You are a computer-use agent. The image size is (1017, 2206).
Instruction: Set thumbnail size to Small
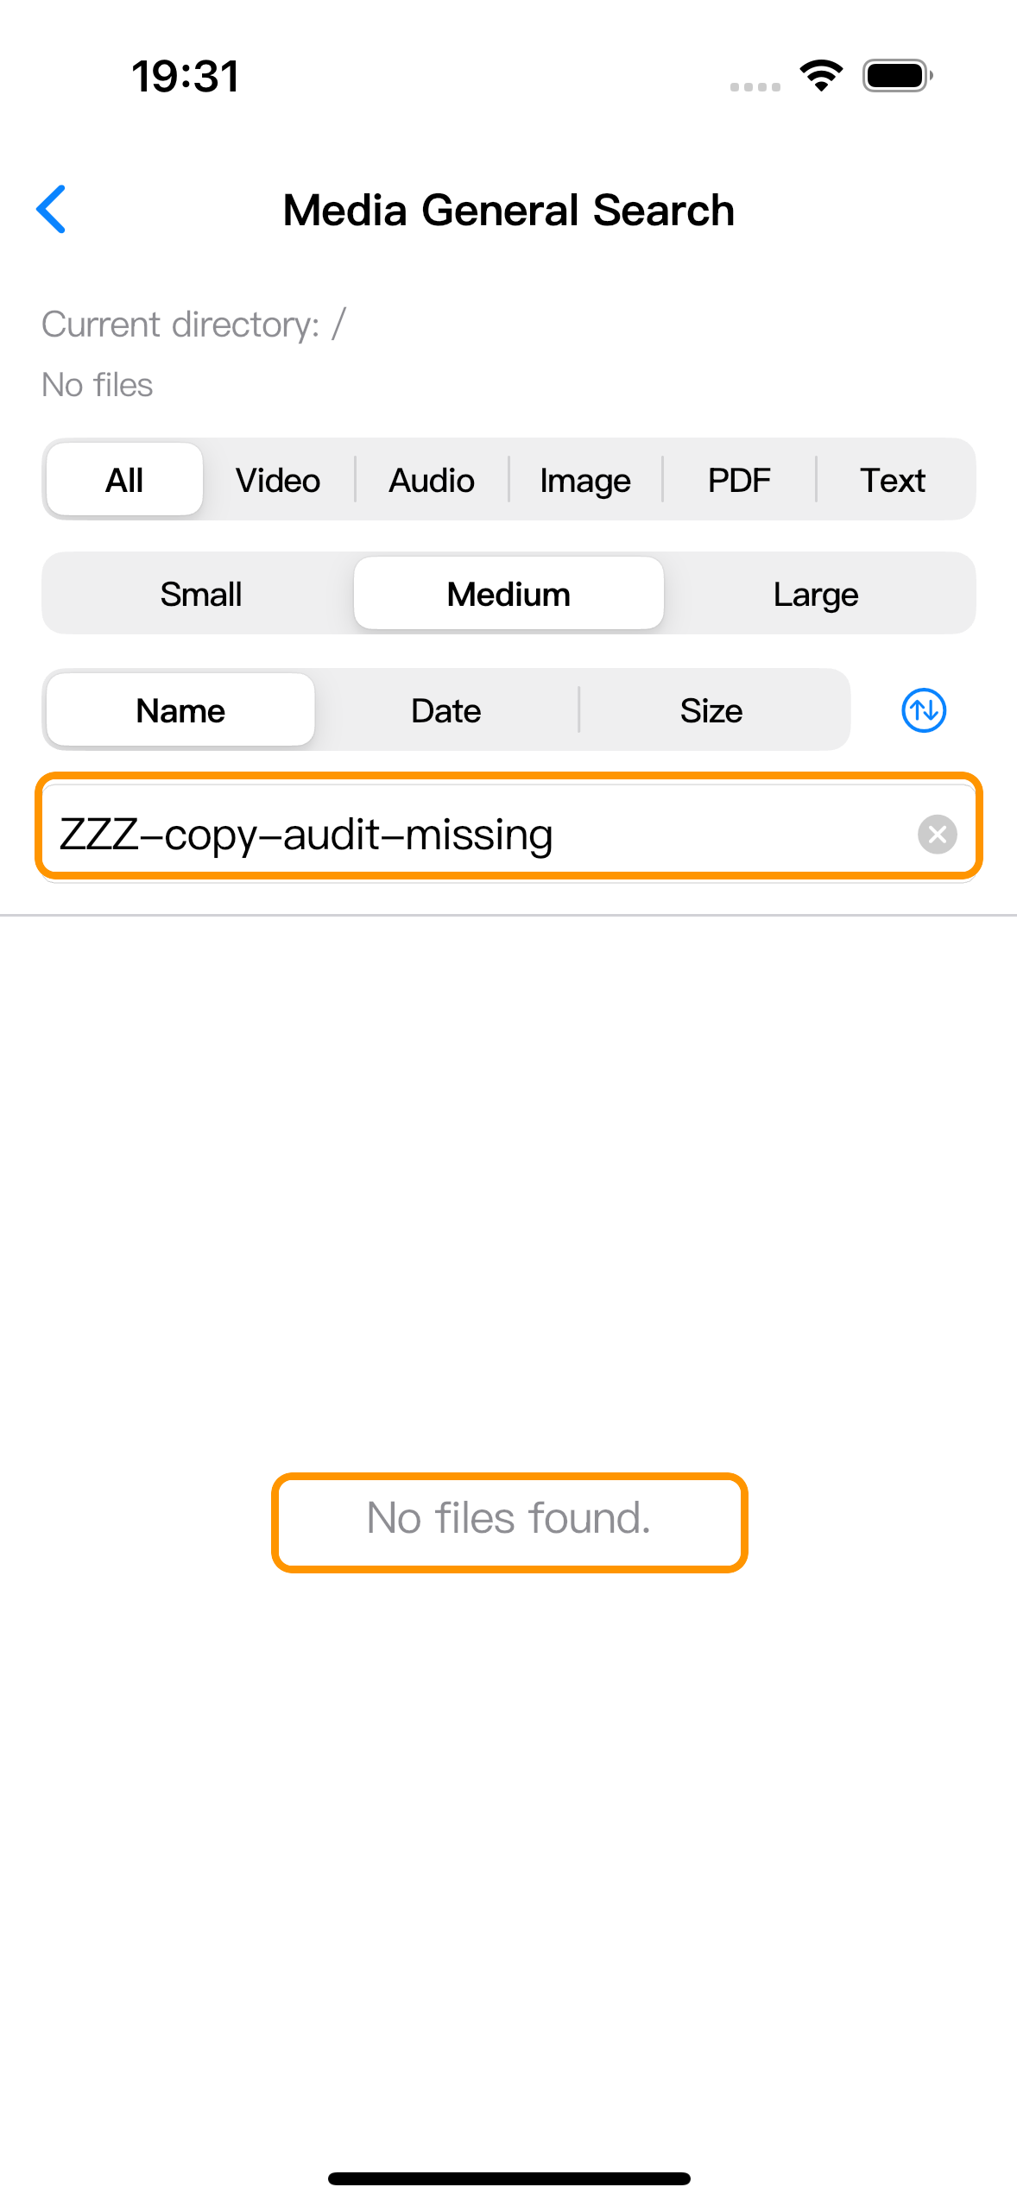coord(200,594)
